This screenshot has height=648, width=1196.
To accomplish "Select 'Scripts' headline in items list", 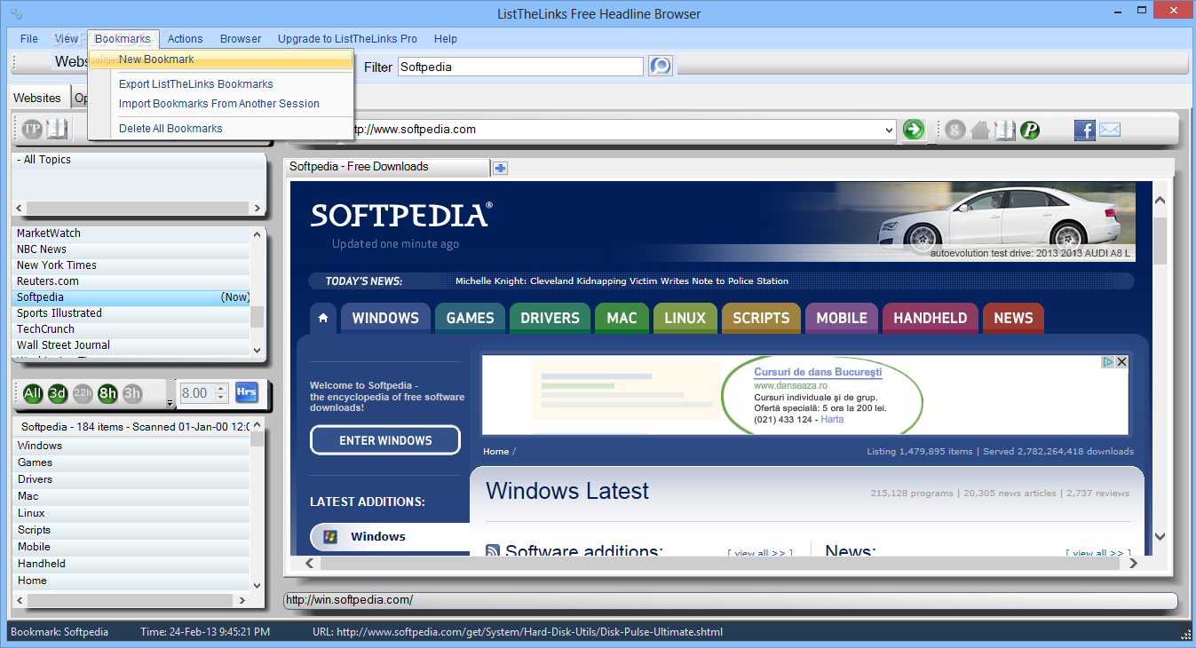I will [x=131, y=530].
